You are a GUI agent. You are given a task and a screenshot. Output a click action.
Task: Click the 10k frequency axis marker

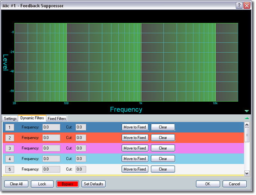[215, 103]
